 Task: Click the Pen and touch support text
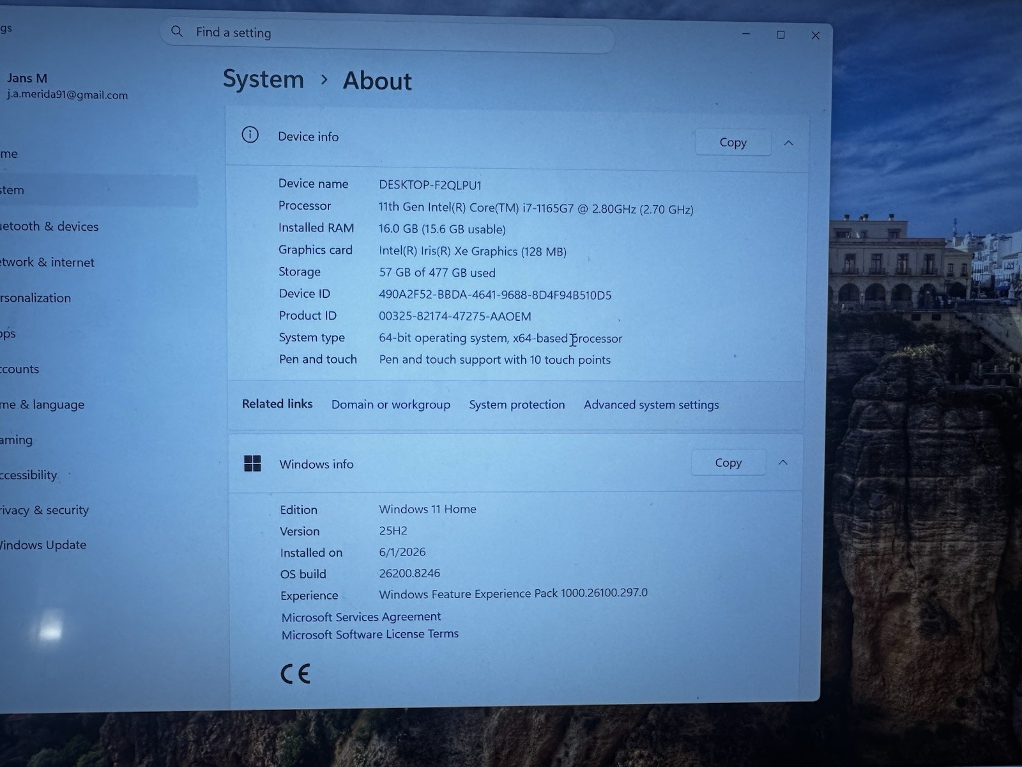(x=495, y=360)
